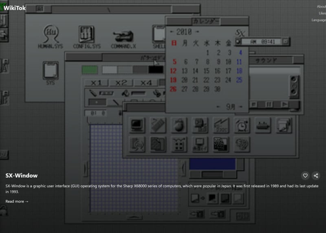This screenshot has height=233, width=326.
Task: Open the Language menu item
Action: [319, 20]
